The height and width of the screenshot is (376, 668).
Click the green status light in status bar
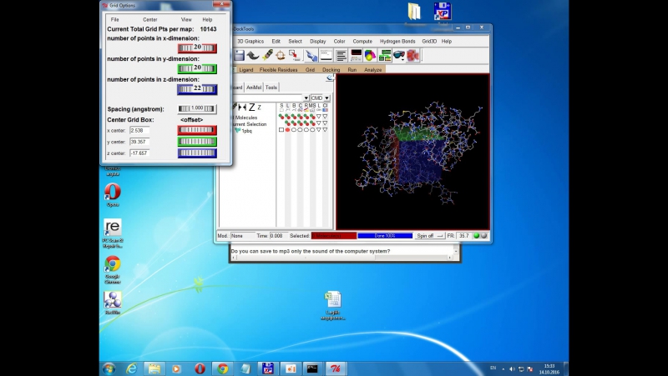pyautogui.click(x=477, y=236)
